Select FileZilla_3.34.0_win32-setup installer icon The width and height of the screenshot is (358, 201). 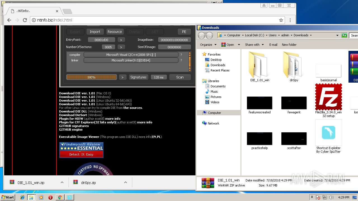328,100
